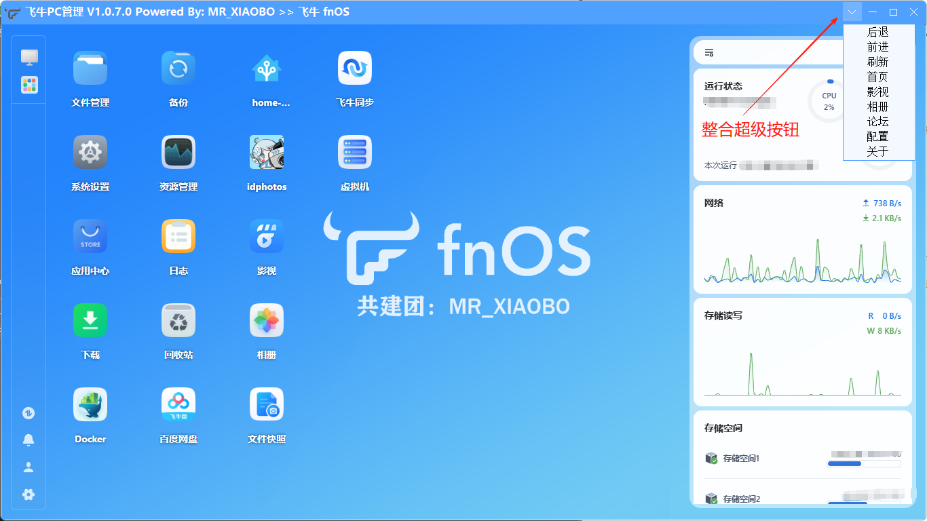The height and width of the screenshot is (521, 927).
Task: Open 系统设置 system settings icon
Action: tap(90, 152)
